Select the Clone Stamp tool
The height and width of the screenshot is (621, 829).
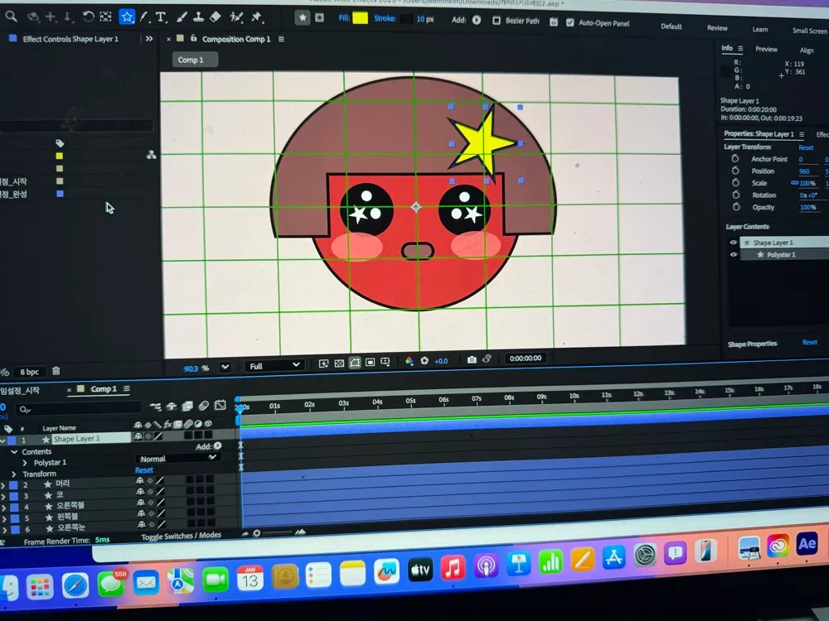[x=198, y=17]
